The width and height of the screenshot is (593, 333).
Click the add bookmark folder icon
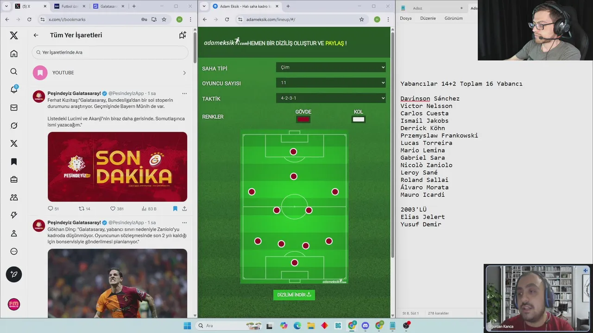(x=183, y=35)
